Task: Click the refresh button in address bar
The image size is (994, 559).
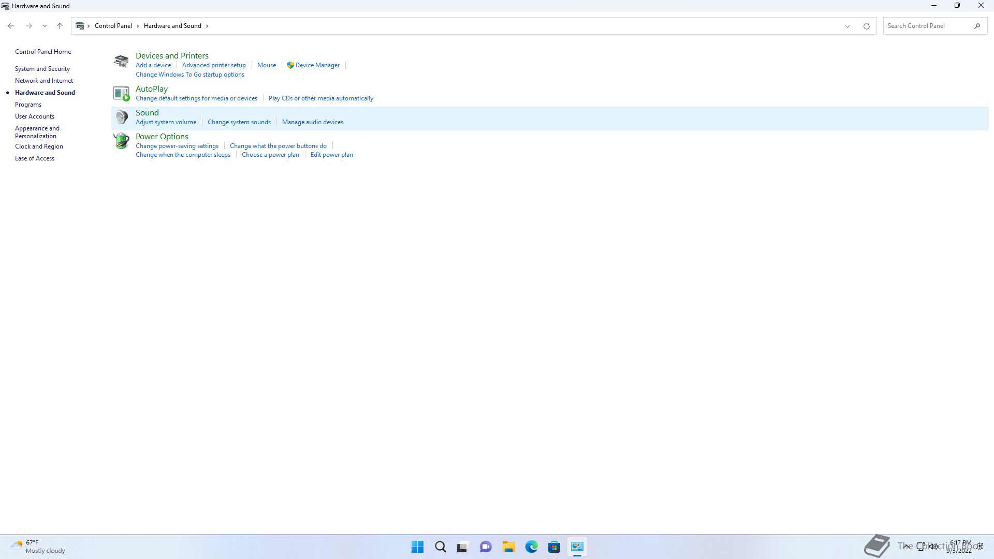Action: (866, 26)
